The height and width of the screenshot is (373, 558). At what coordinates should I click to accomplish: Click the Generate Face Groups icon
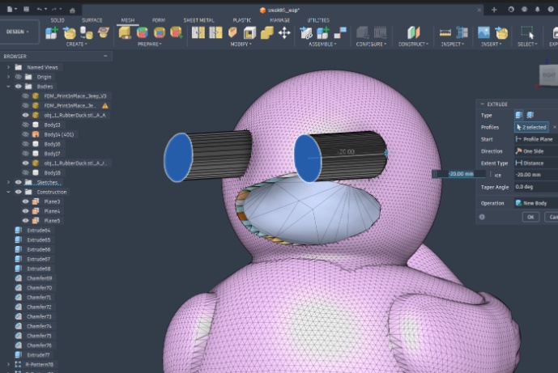[143, 32]
